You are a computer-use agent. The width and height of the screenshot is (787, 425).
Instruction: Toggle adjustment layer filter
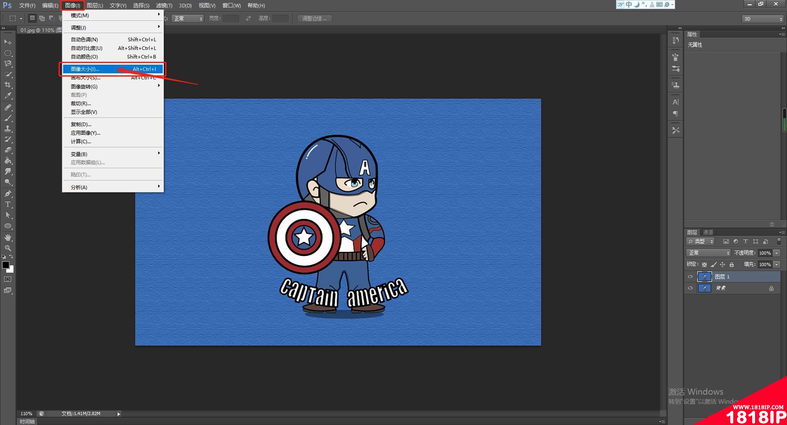[x=736, y=242]
